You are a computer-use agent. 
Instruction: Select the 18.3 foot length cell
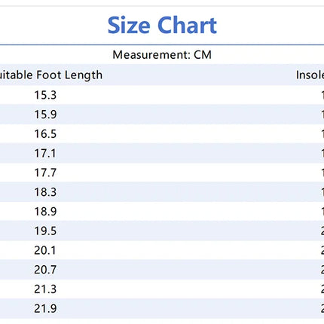(45, 192)
